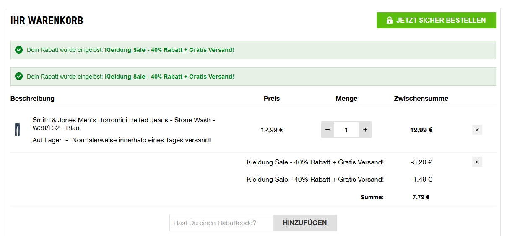507x236 pixels.
Task: Open the Smith & Jones Borromini Jeans product link
Action: click(x=124, y=124)
